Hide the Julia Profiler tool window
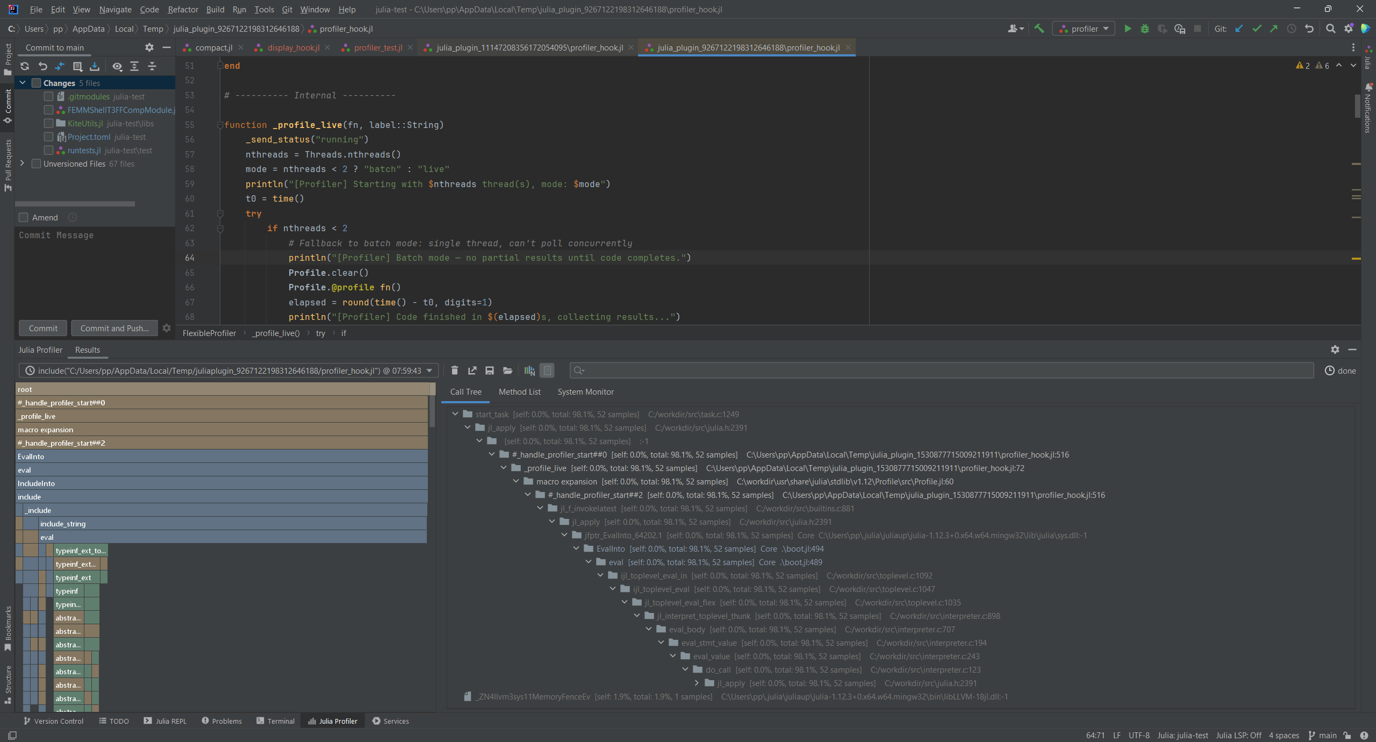This screenshot has height=742, width=1376. tap(1352, 349)
